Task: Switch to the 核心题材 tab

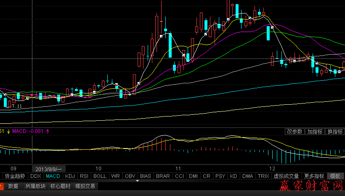Action: tap(61, 186)
